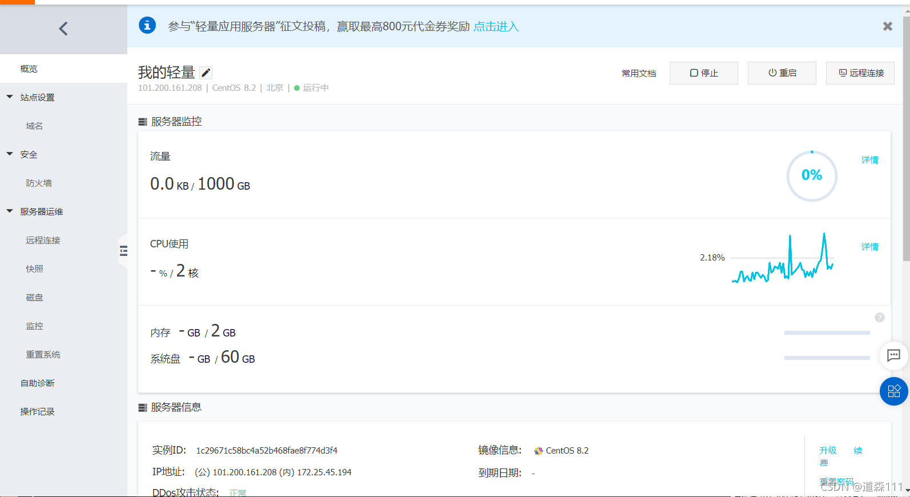Click the header IP 101.200.161.208 under server name
Image resolution: width=910 pixels, height=497 pixels.
(170, 88)
